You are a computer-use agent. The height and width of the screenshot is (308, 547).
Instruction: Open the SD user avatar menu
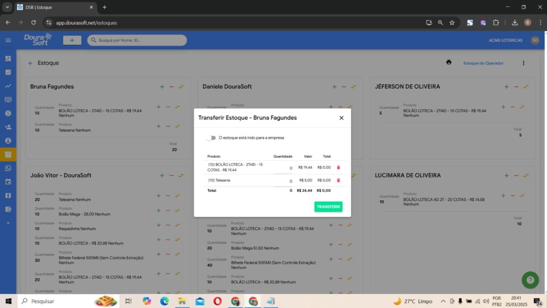(x=535, y=41)
